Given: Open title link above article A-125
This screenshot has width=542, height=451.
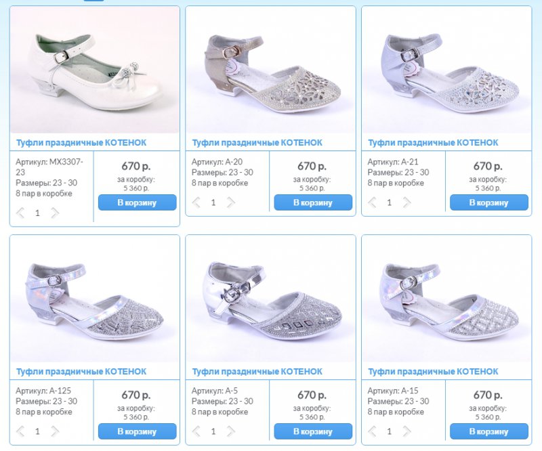Looking at the screenshot, I should 81,372.
